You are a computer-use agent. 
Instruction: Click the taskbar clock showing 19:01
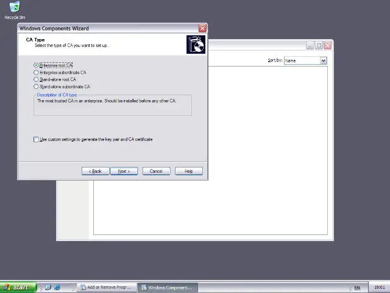tap(379, 288)
